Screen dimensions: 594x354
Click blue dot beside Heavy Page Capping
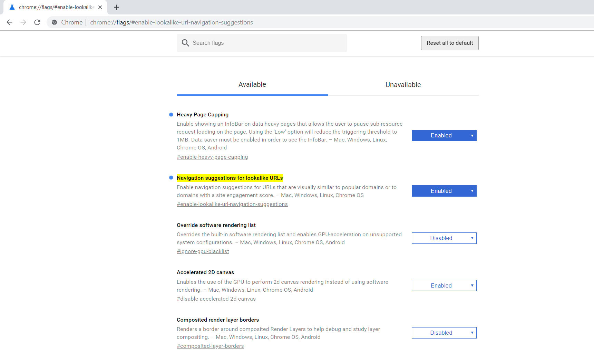tap(171, 115)
